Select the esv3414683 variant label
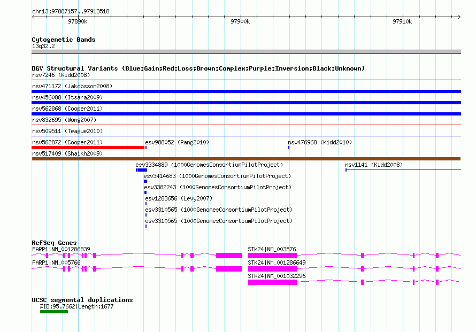The image size is (476, 332). (217, 176)
